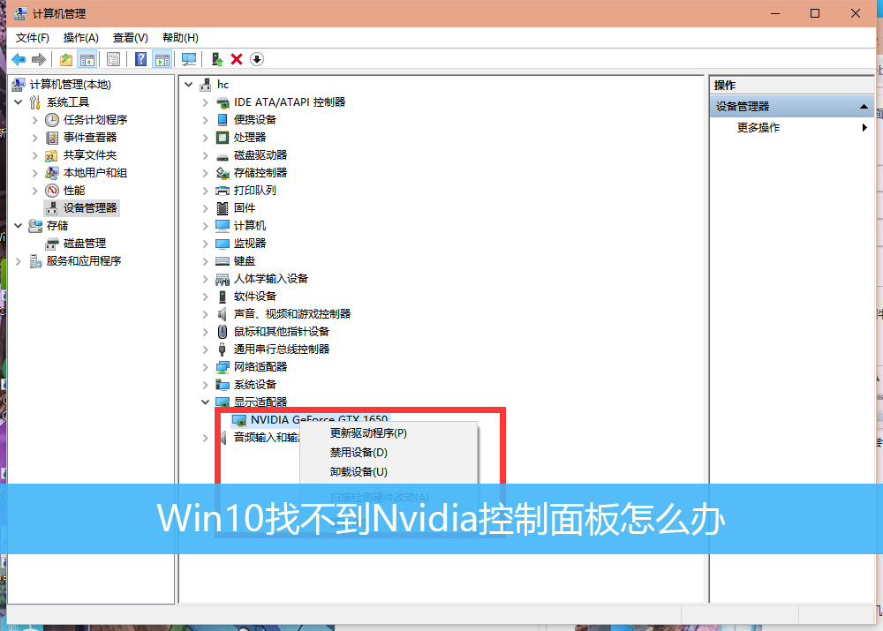Click the Properties toolbar icon
This screenshot has width=883, height=631.
(x=114, y=59)
